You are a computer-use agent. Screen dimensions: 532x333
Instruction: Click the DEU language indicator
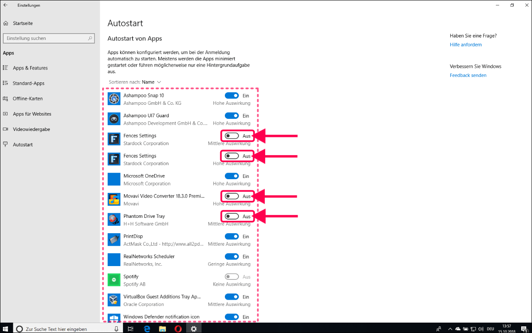[491, 329]
